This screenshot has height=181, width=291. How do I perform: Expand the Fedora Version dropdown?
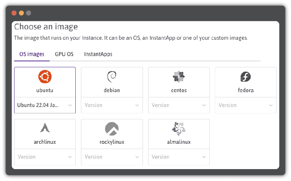[246, 105]
